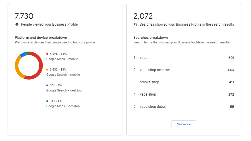Image resolution: width=251 pixels, height=141 pixels.
Task: Click the blue Google Search desktop legend dot
Action: pyautogui.click(x=47, y=85)
